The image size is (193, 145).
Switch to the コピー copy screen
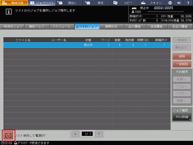(x=124, y=3)
